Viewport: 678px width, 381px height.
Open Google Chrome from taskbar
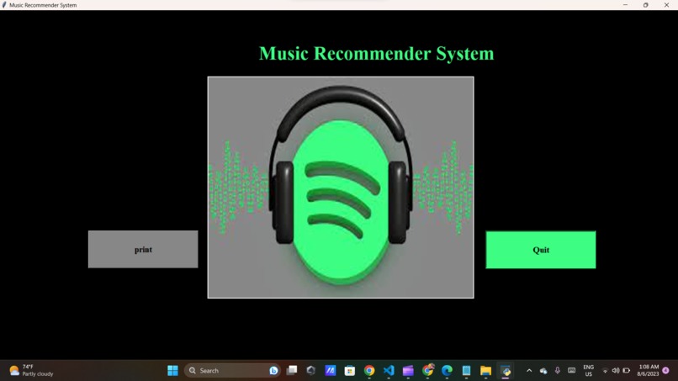tap(369, 371)
